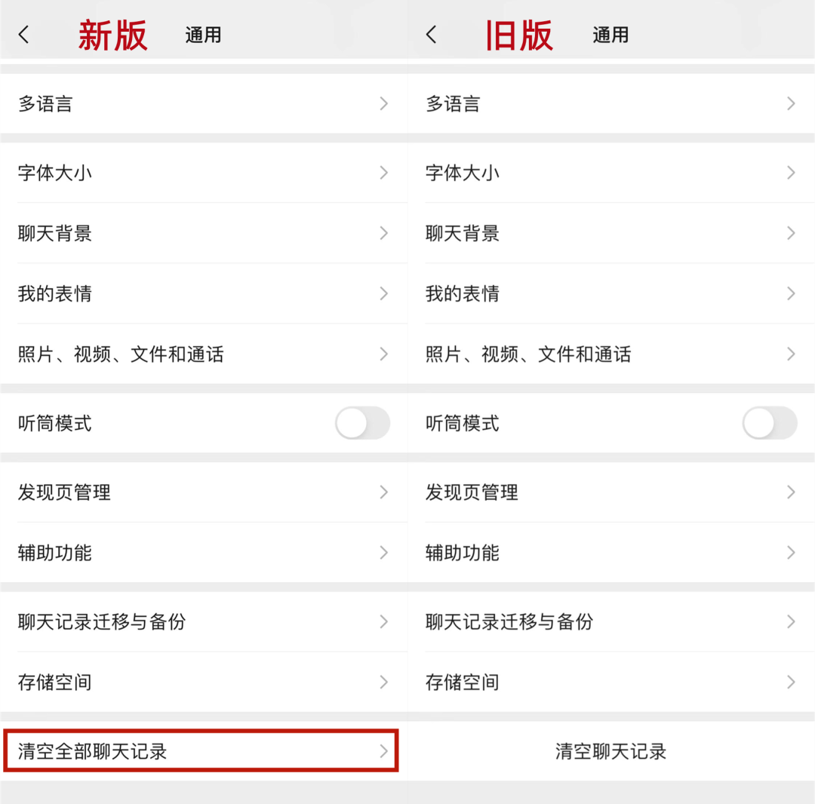Image resolution: width=815 pixels, height=804 pixels.
Task: Open 照片、视频、文件和通话 in old version panel
Action: 528,354
